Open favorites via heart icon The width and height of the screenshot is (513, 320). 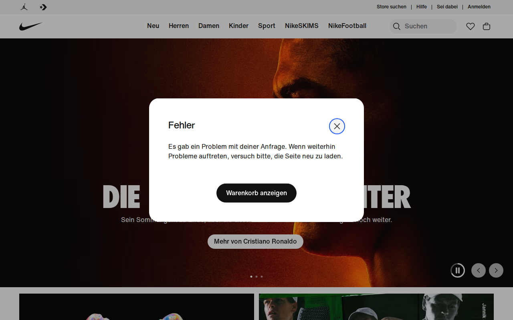click(471, 26)
